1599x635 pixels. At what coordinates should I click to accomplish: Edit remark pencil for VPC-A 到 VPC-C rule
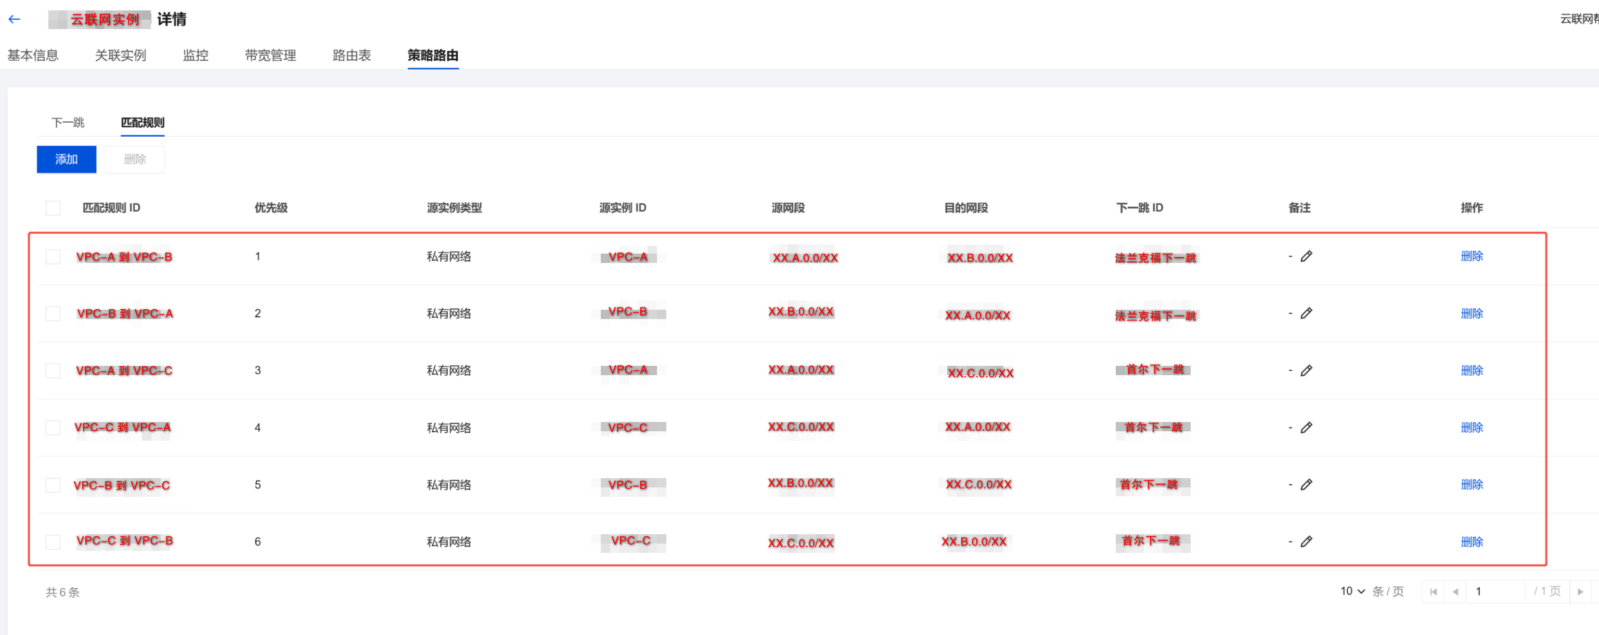(1306, 370)
